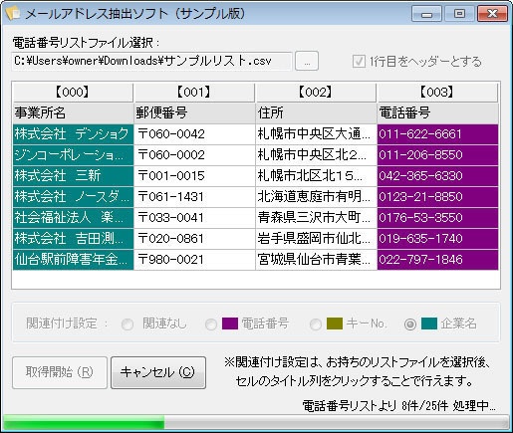Click phone number 042-365-6330

coord(437,176)
